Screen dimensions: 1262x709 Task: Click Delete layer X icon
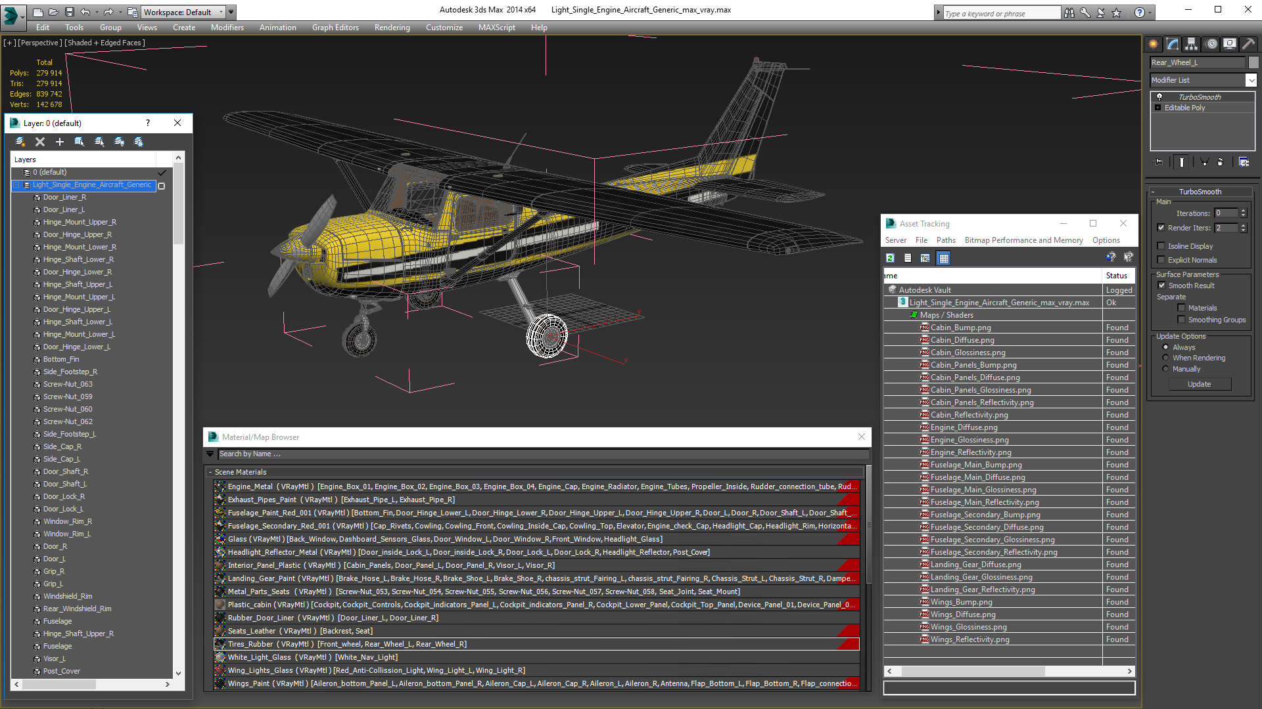pos(40,142)
